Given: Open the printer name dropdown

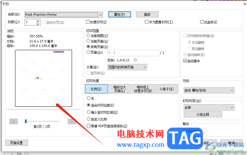Looking at the screenshot, I should 64,15.
